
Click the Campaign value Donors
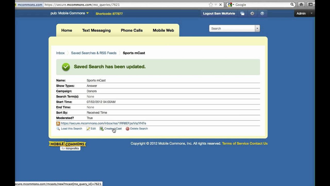(92, 91)
